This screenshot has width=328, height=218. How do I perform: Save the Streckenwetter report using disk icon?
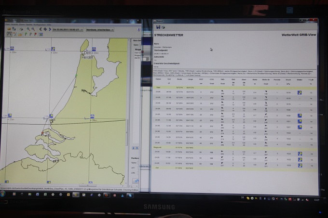tap(158, 27)
